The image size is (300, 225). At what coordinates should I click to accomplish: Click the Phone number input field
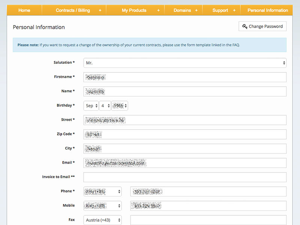(208, 192)
